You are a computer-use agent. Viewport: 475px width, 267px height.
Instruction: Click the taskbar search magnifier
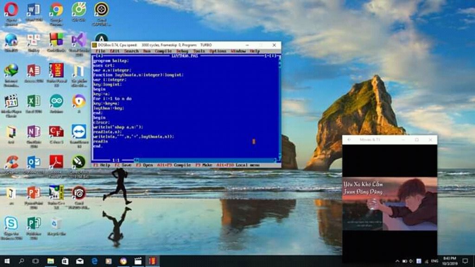pyautogui.click(x=21, y=261)
